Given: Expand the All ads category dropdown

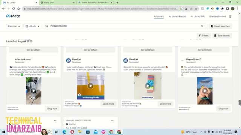Looking at the screenshot, I should [32, 26].
